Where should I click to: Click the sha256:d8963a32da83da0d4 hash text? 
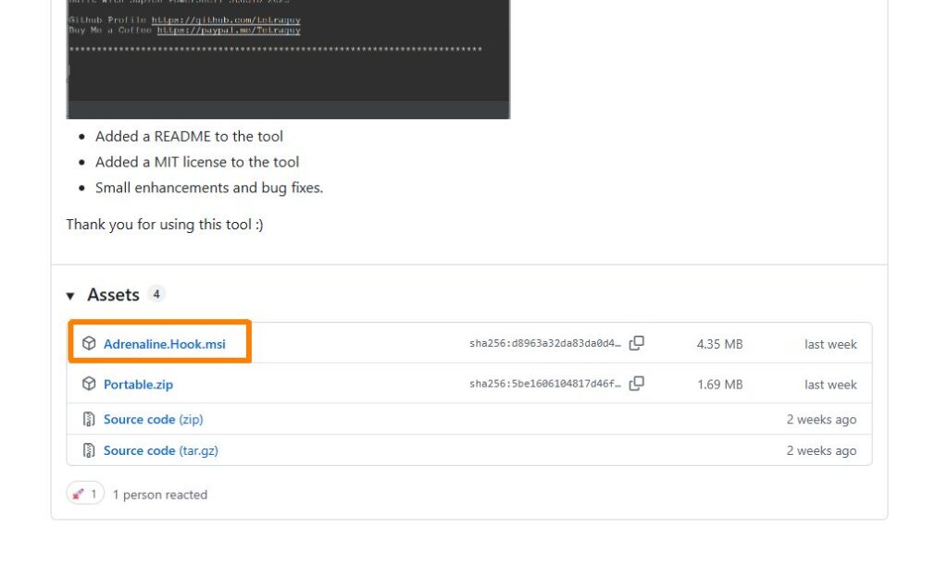click(x=544, y=343)
